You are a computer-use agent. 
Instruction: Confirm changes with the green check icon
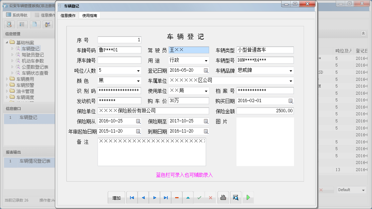pos(199,197)
